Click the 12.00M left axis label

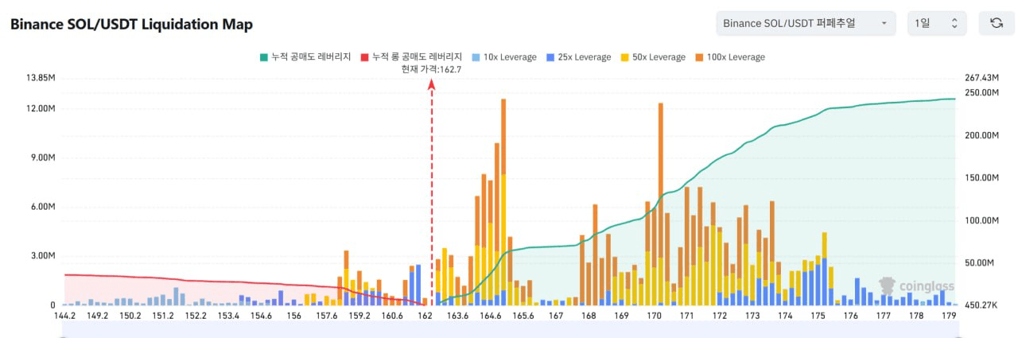41,108
